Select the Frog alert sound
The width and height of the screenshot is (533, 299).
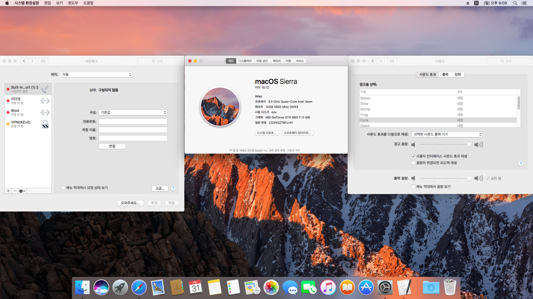click(438, 115)
